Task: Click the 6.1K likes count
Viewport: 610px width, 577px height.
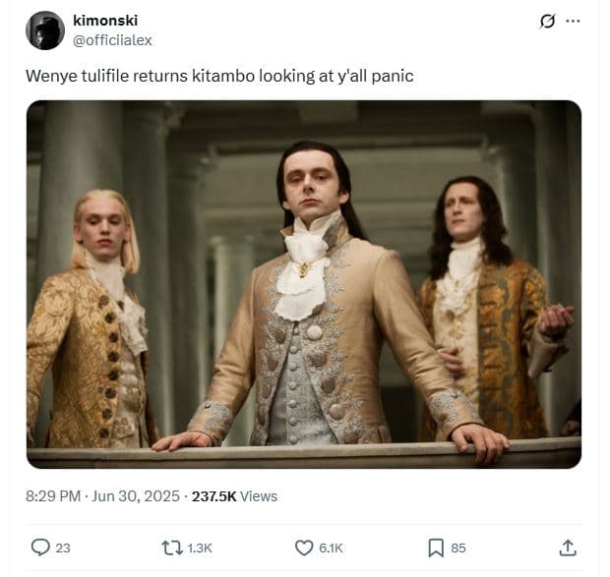Action: (x=331, y=548)
